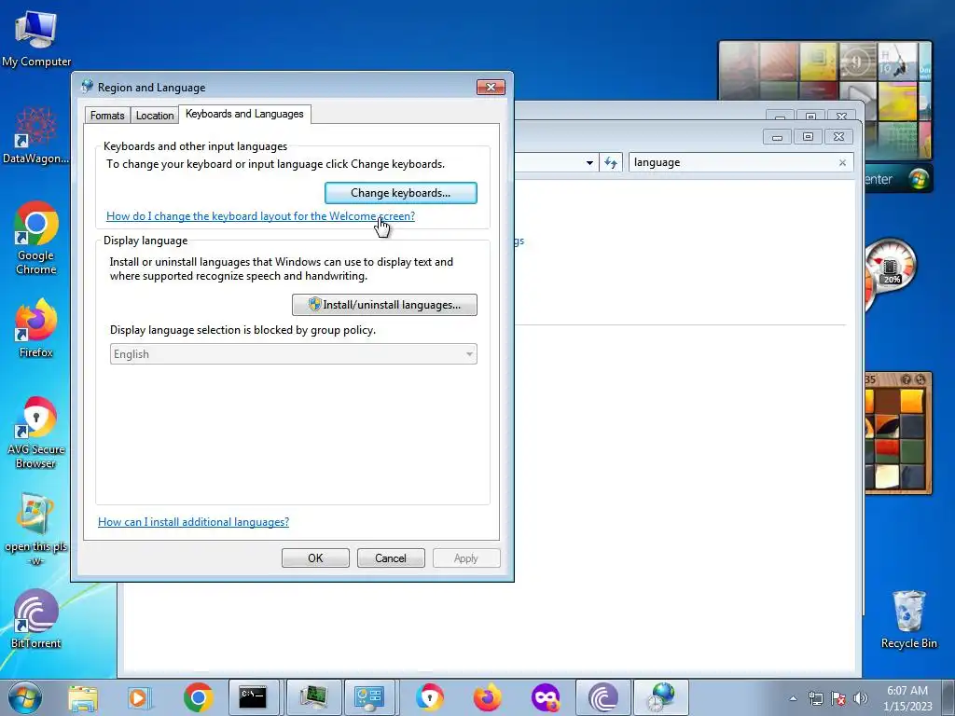
Task: Launch the media player taskbar icon
Action: (x=140, y=697)
